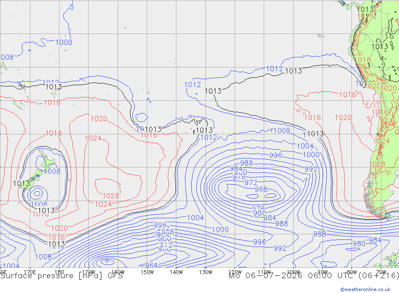Select the 170W longitude label
The width and height of the screenshot is (399, 293).
pos(89,272)
